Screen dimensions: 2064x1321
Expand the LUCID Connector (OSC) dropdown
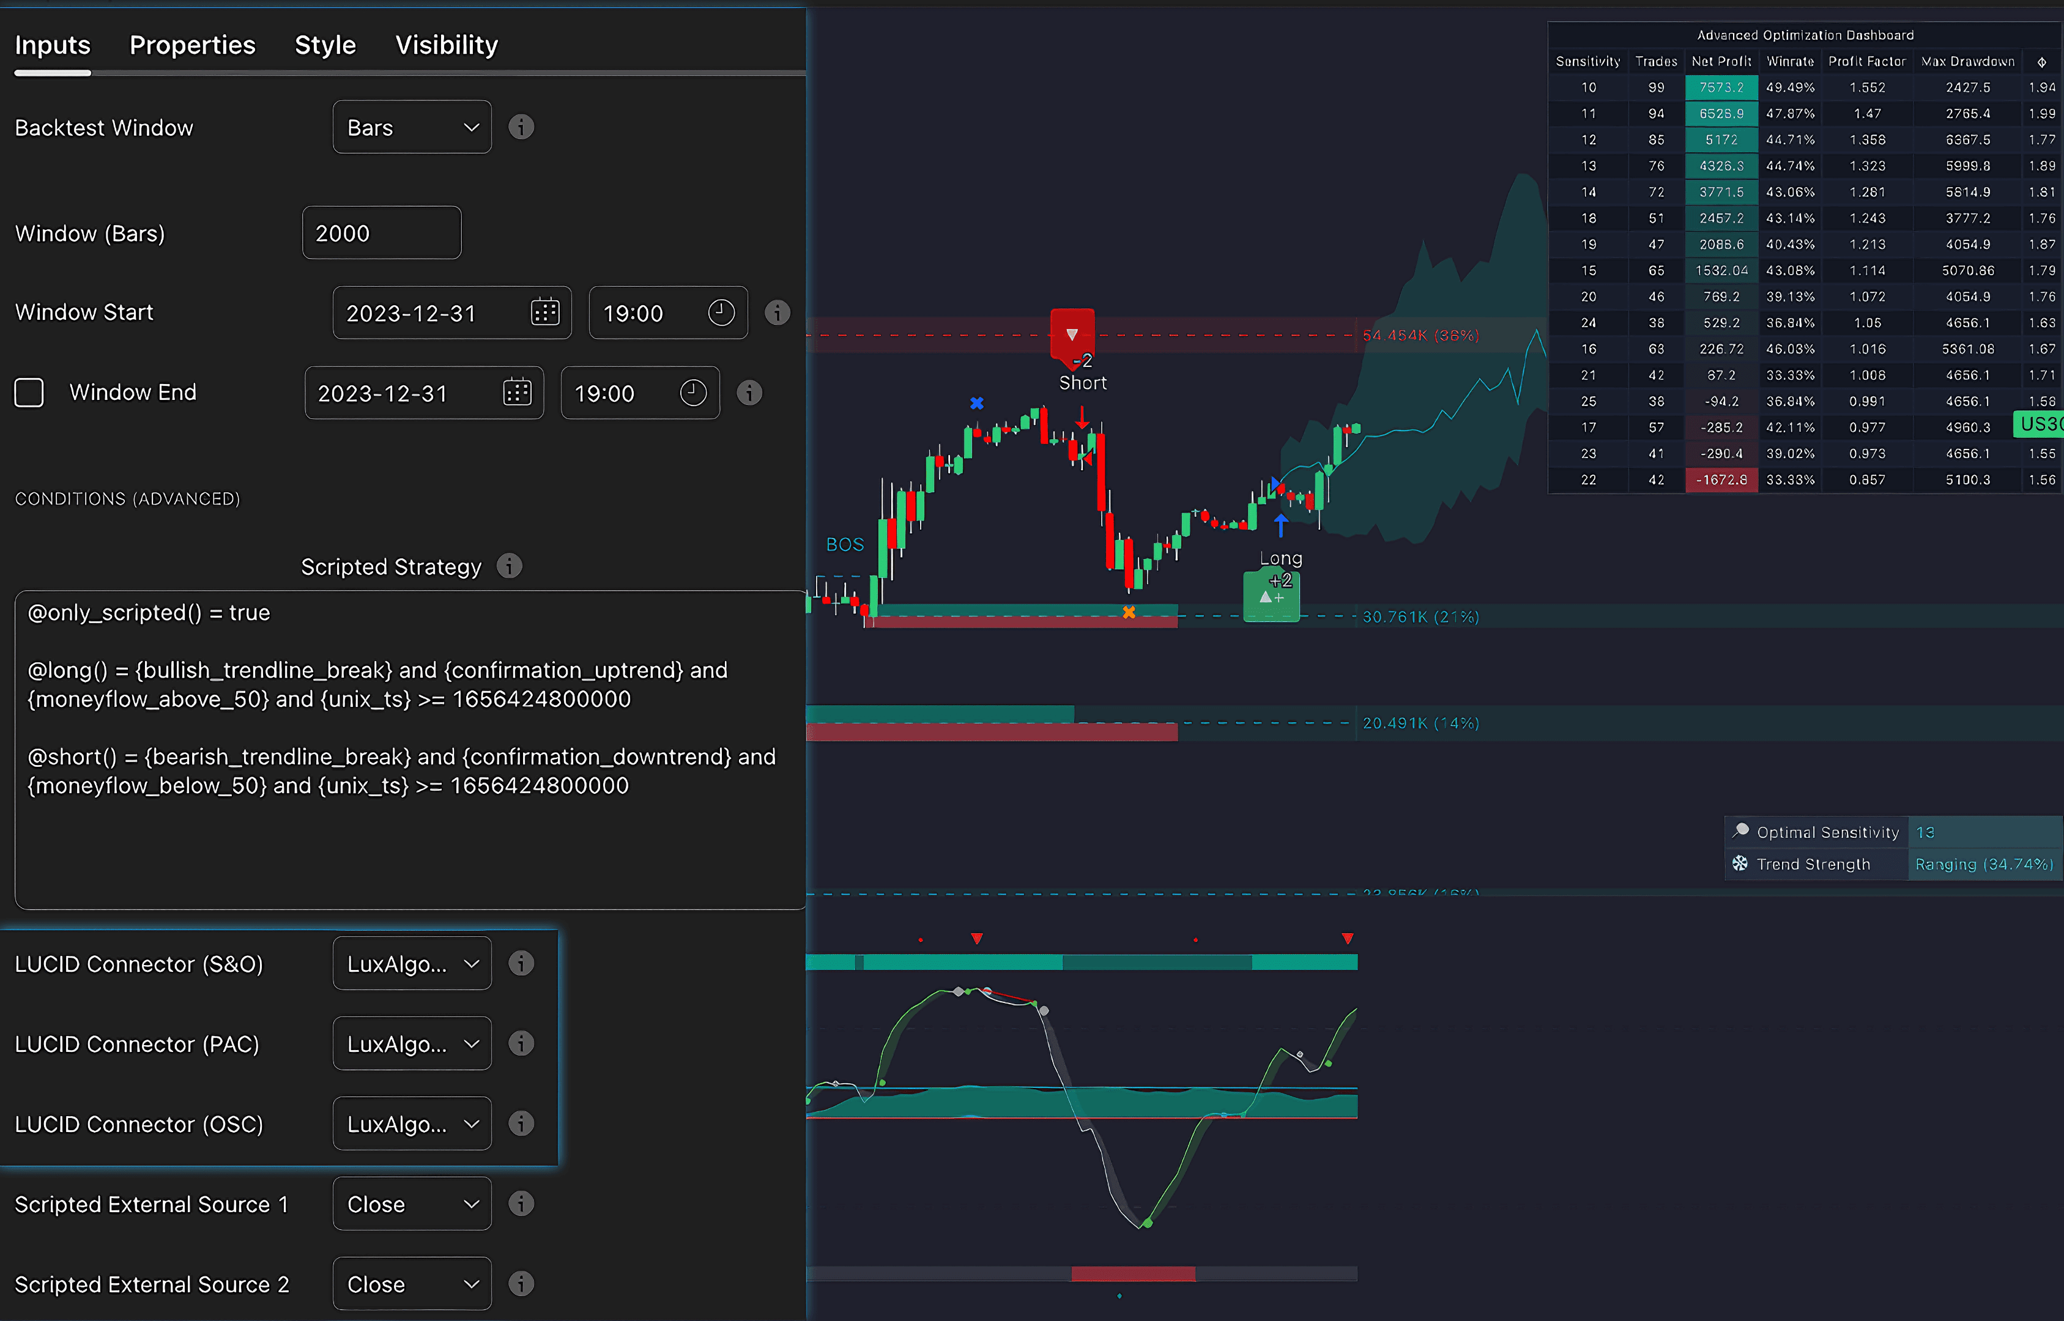(x=412, y=1123)
